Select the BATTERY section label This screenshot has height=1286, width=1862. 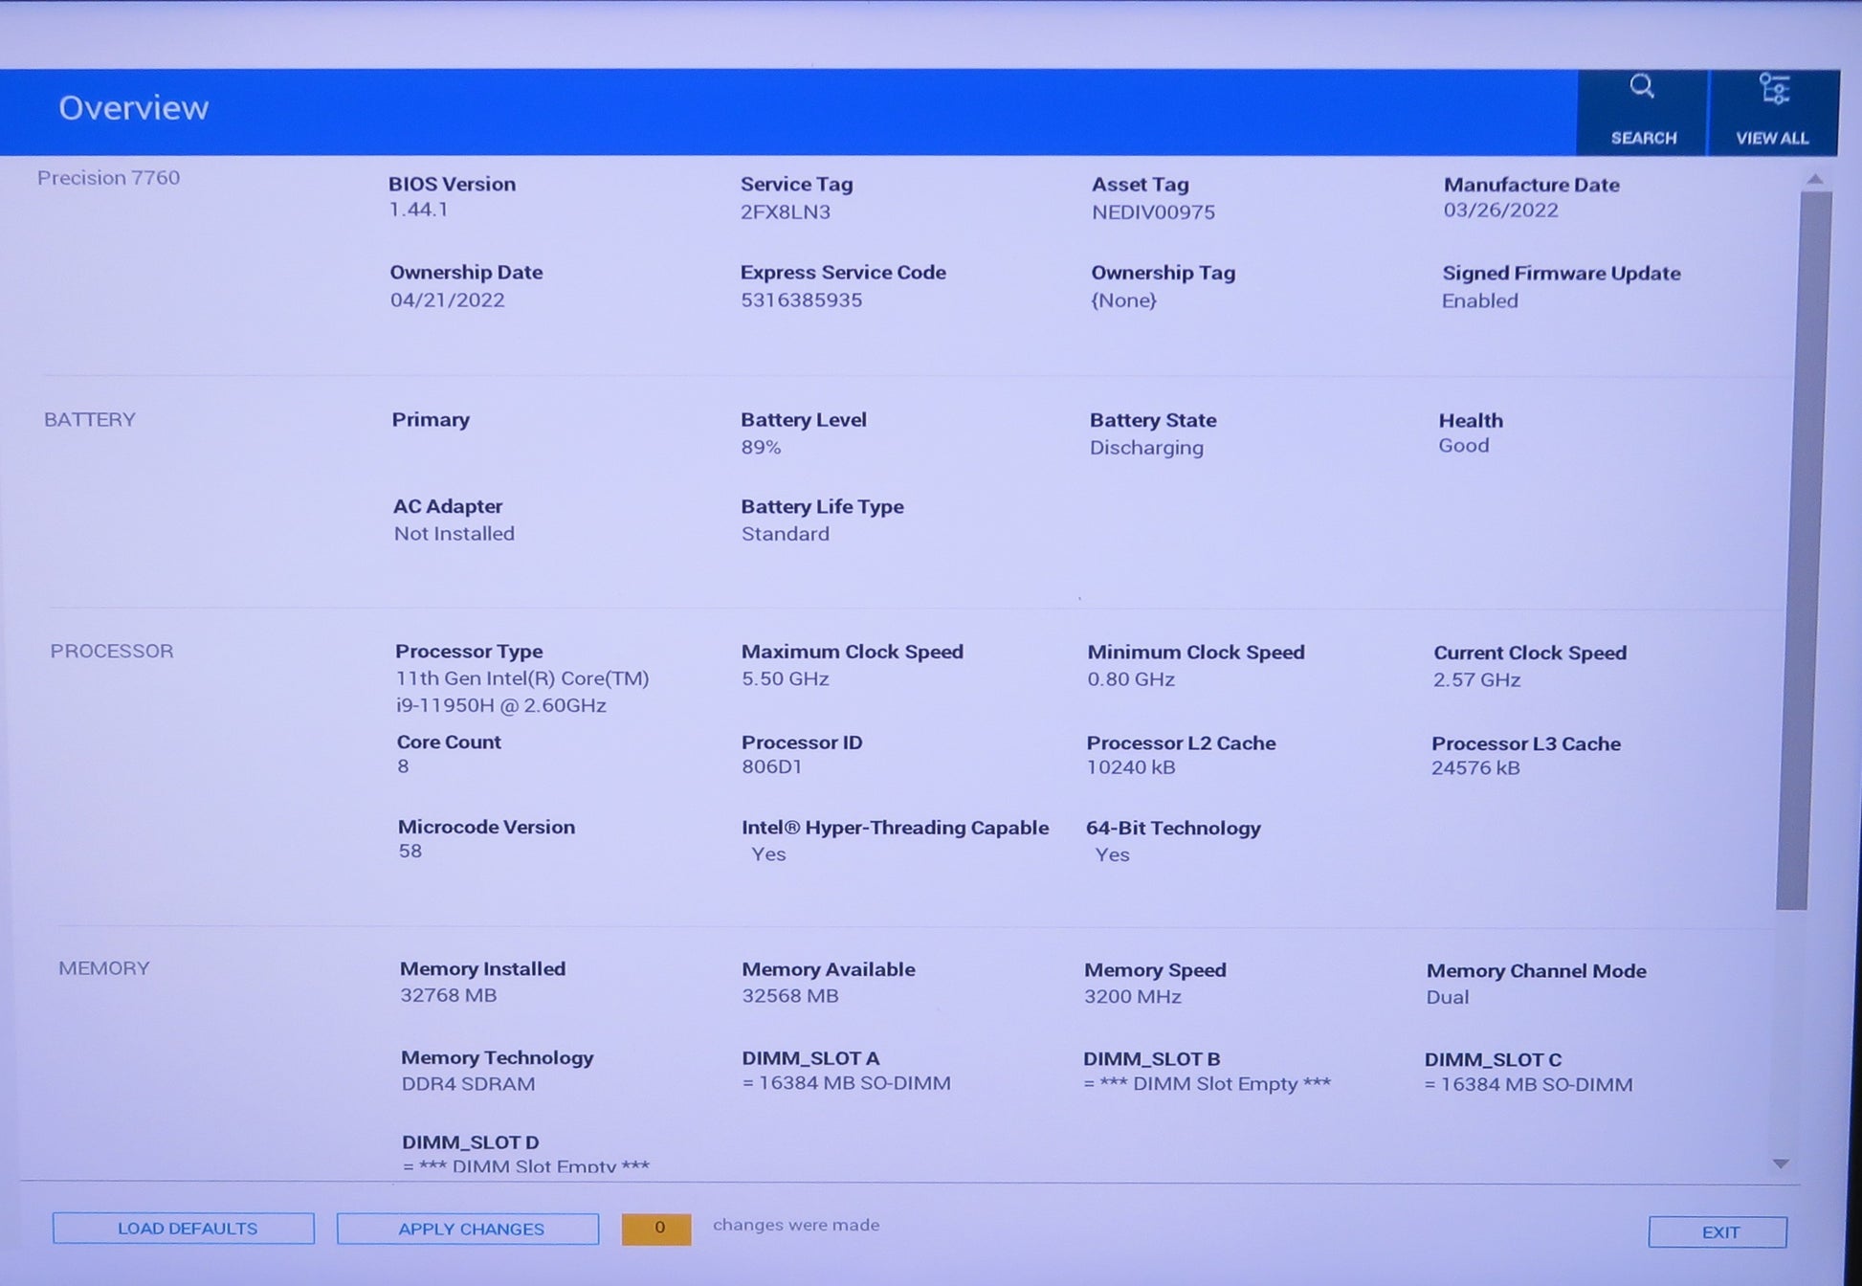coord(90,420)
